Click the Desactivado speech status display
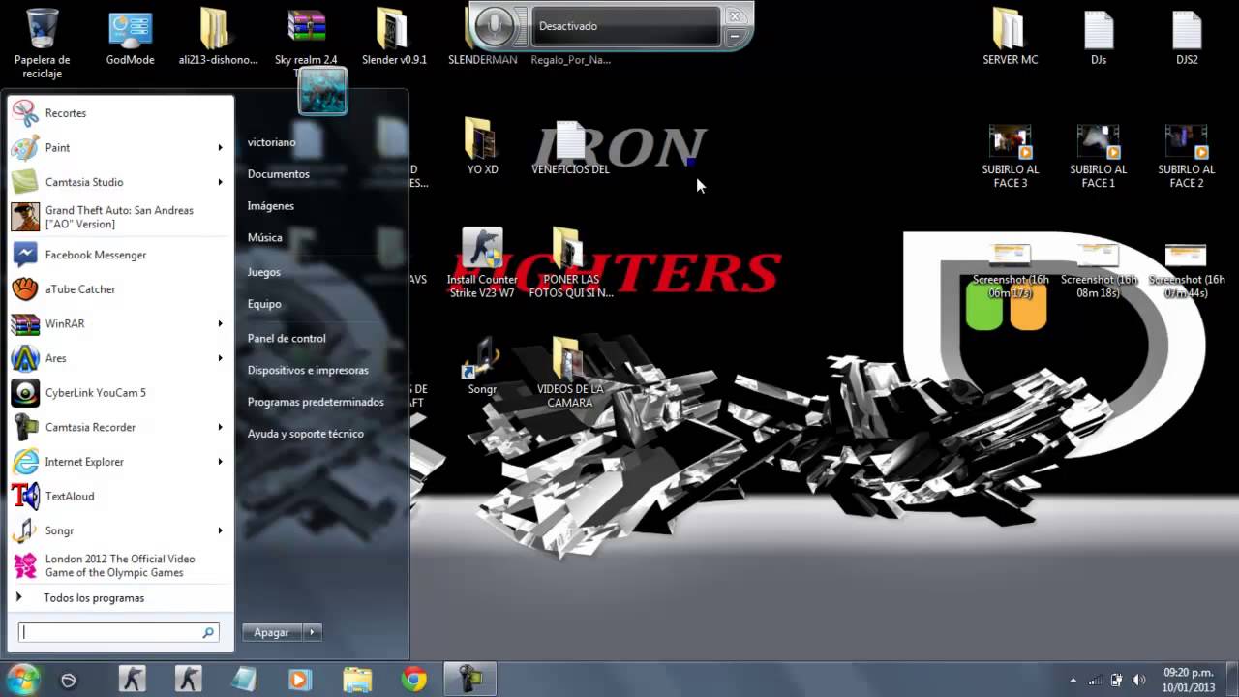This screenshot has height=697, width=1239. tap(625, 26)
